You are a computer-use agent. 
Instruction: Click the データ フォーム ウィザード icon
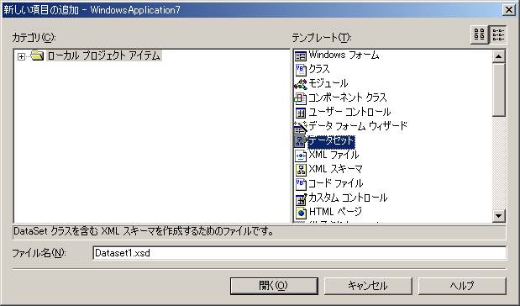301,127
